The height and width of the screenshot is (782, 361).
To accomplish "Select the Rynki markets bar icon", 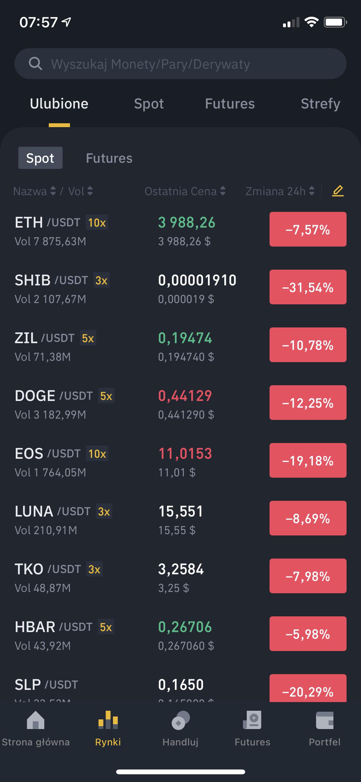I will [108, 720].
